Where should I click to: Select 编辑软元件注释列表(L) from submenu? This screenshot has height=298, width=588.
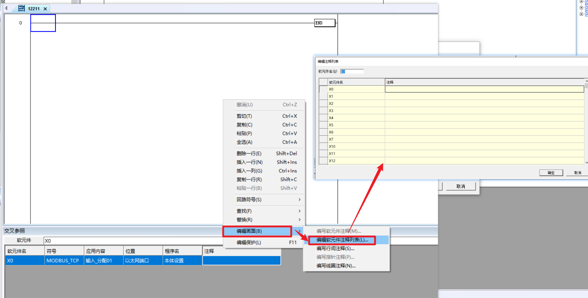point(342,240)
